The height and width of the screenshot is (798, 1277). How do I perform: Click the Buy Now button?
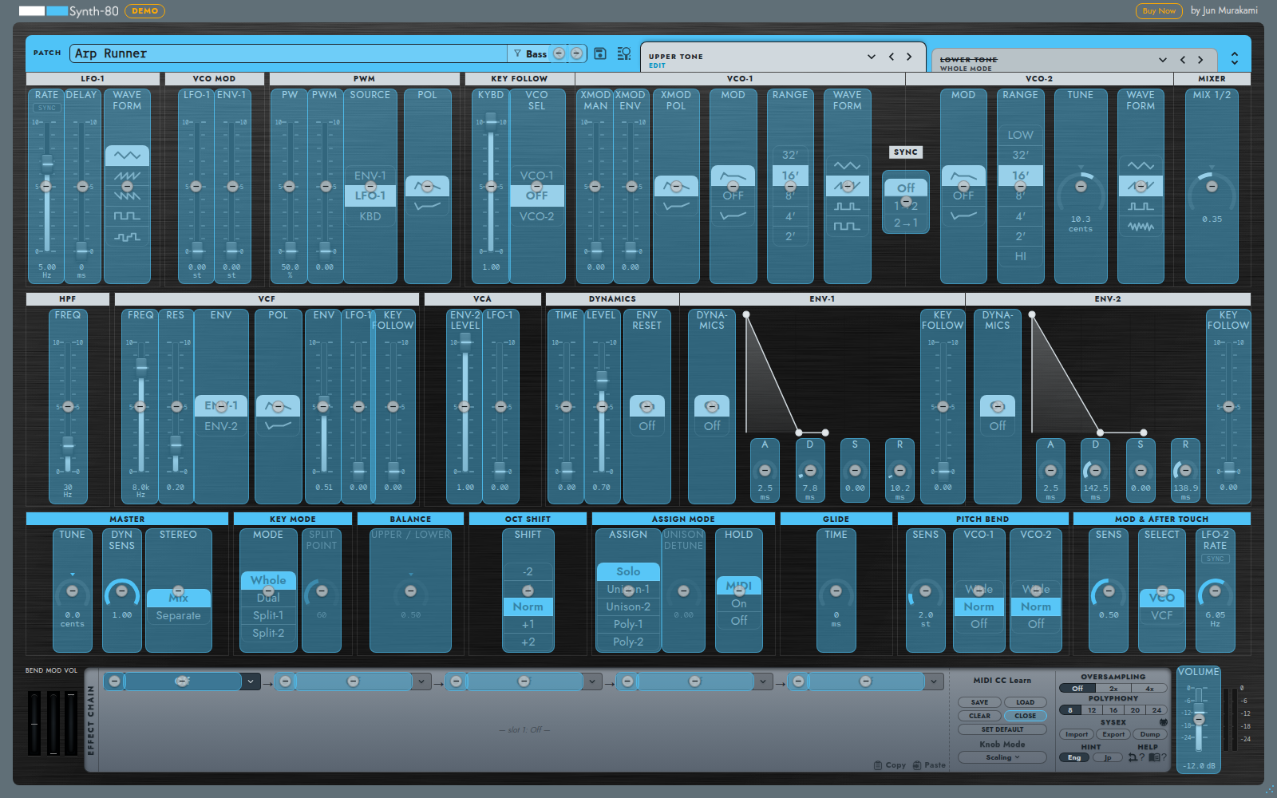click(x=1159, y=11)
